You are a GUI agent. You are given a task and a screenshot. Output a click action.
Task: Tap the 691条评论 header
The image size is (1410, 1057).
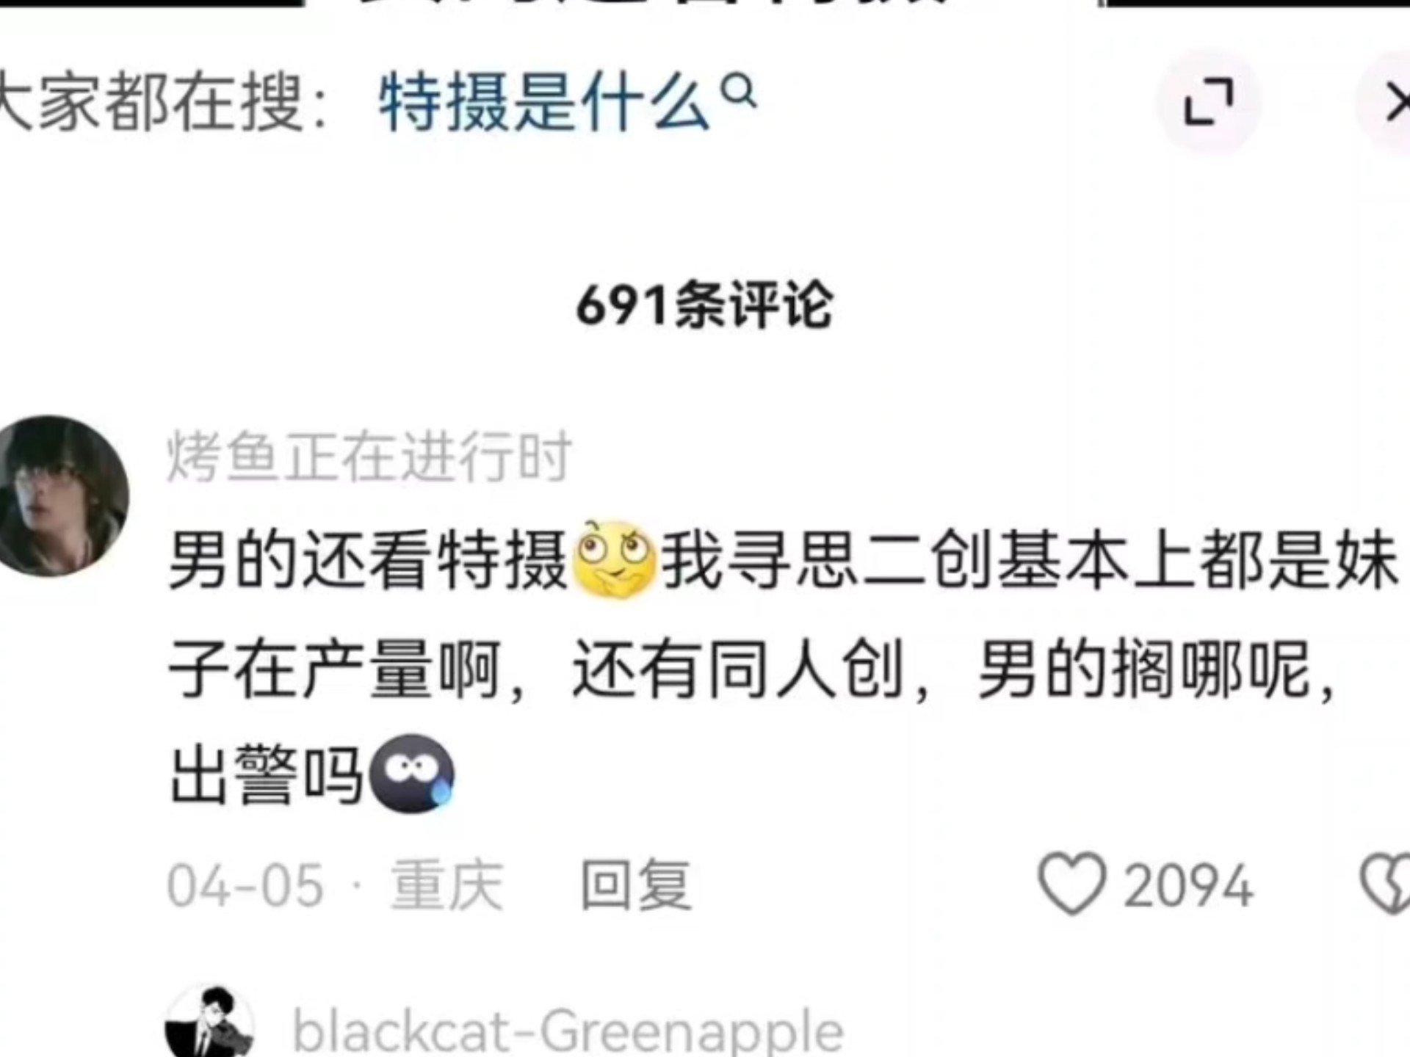point(704,305)
